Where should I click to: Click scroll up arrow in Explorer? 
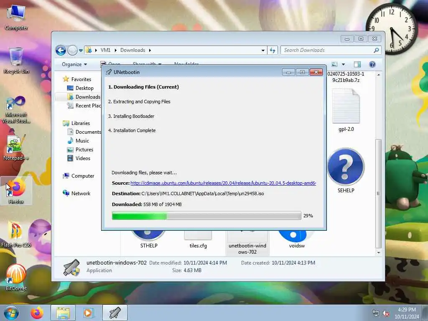(x=378, y=74)
